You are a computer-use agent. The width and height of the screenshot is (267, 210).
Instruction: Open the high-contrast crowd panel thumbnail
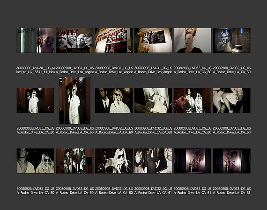pos(74,161)
